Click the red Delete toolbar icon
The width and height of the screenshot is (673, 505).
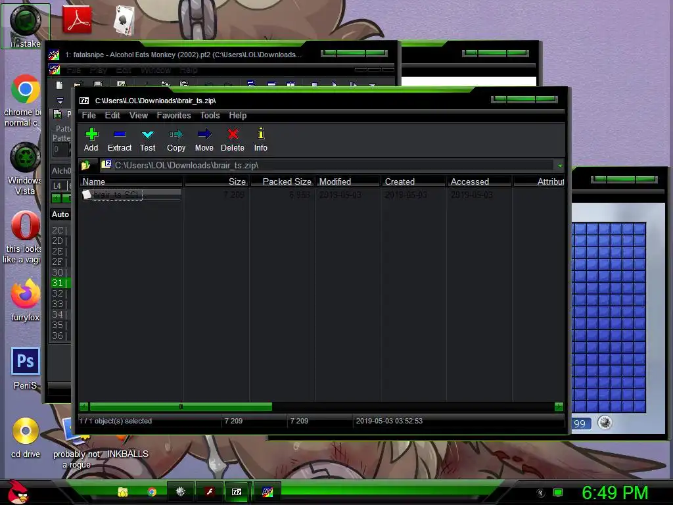coord(233,140)
